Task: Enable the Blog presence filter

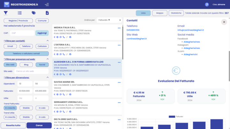Action: (26, 65)
